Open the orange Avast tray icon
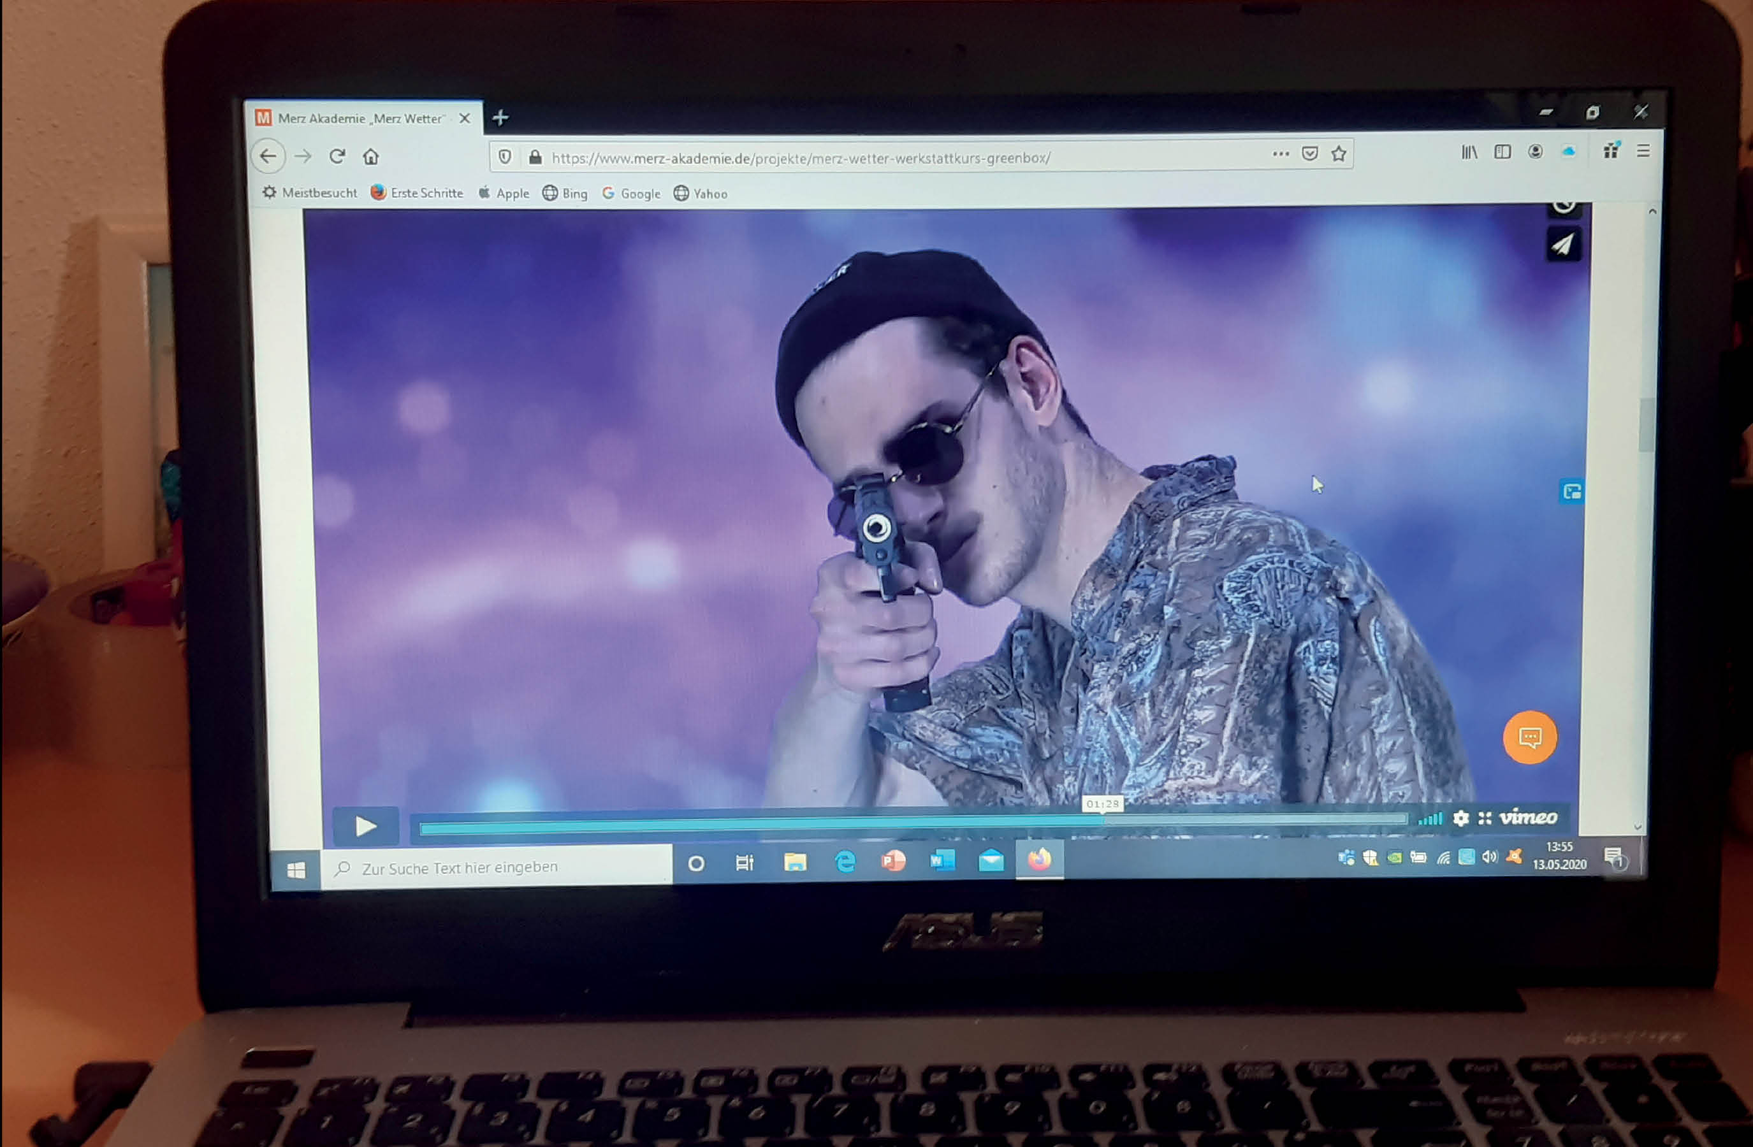This screenshot has width=1753, height=1147. (1515, 855)
